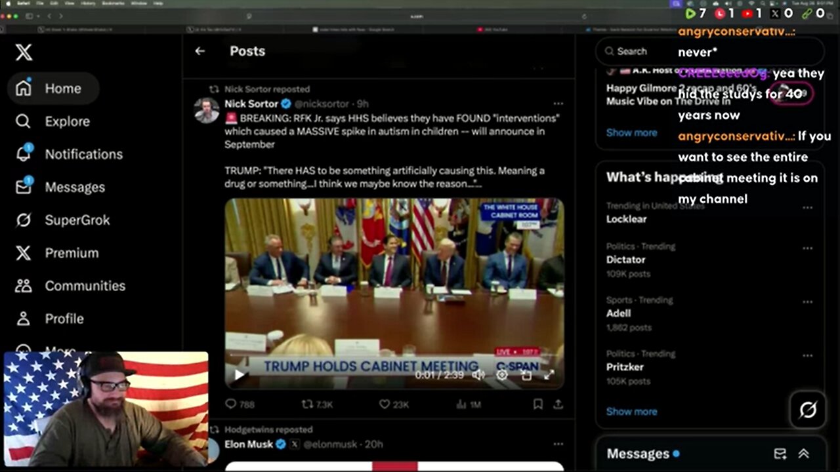Viewport: 840px width, 472px height.
Task: Open Nick Sortor's profile avatar
Action: click(x=207, y=110)
